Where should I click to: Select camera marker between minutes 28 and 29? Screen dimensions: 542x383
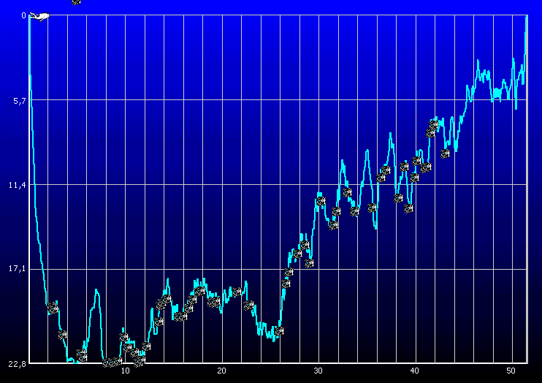point(305,245)
